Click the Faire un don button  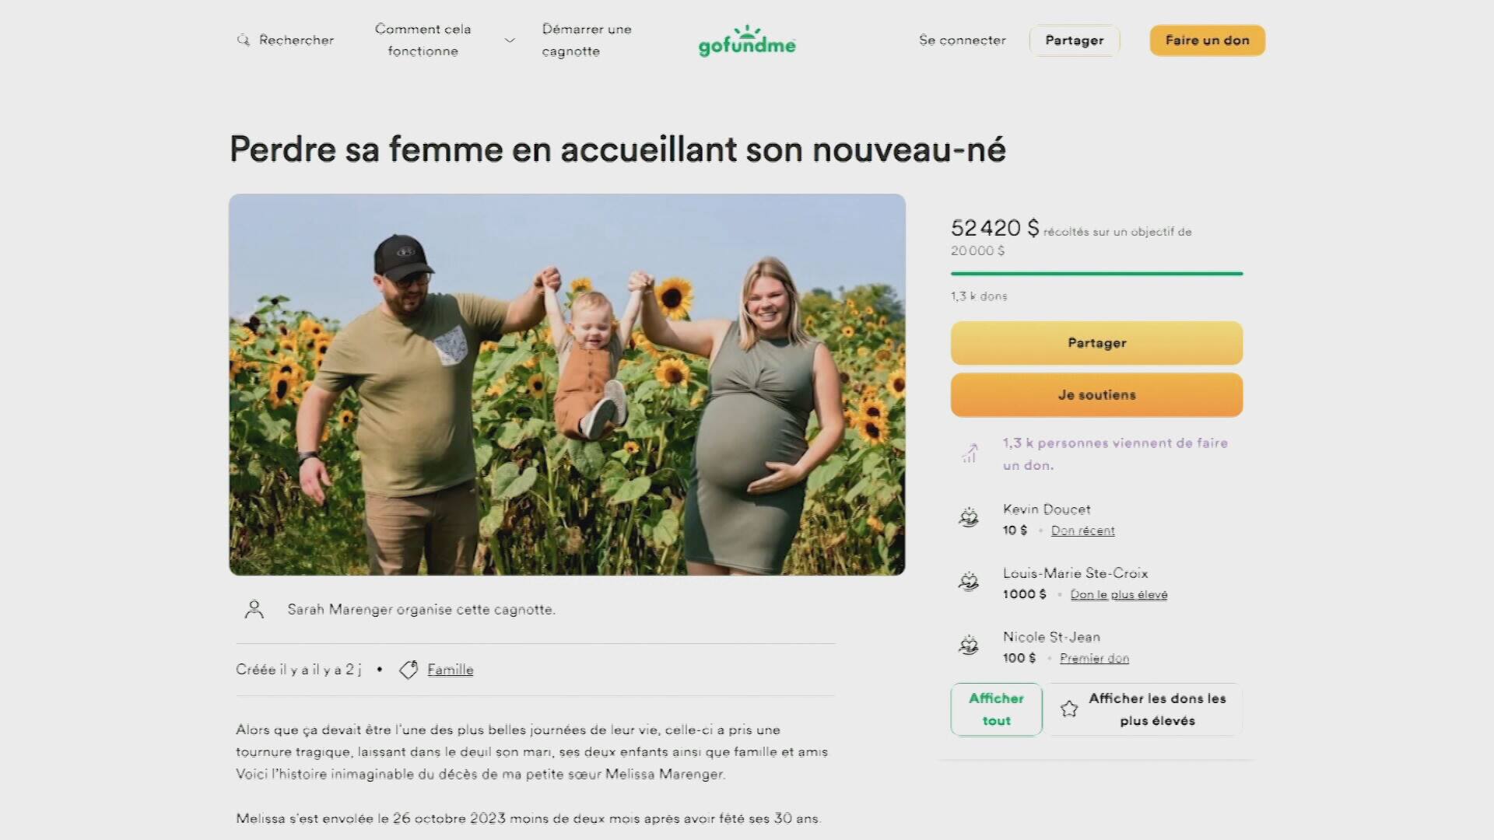(x=1207, y=40)
